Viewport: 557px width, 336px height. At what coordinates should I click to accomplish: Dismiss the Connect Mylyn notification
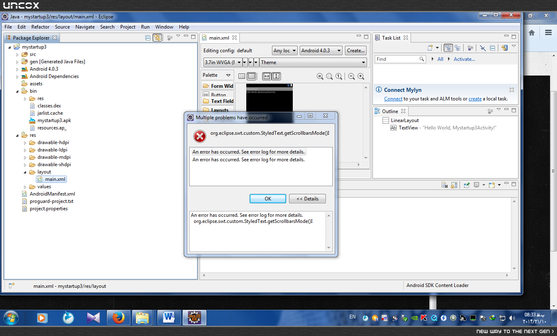coord(512,90)
